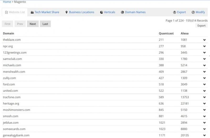The image size is (210, 138).
Task: Expand the zulily.com row
Action: coord(204,78)
